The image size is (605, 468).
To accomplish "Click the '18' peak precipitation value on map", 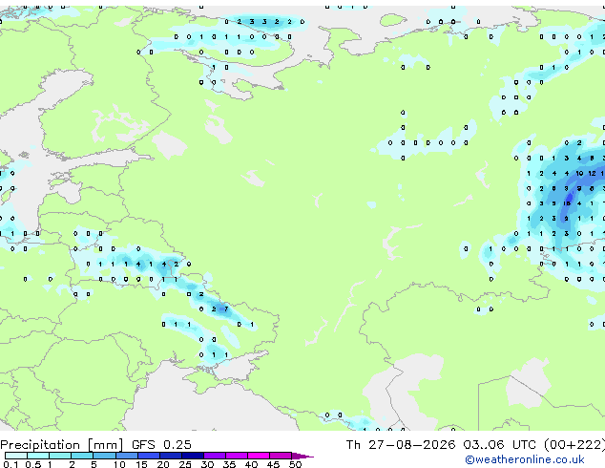I will tap(567, 203).
